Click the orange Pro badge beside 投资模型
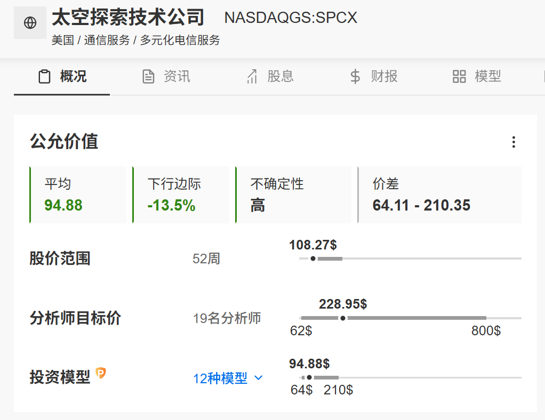Image resolution: width=545 pixels, height=420 pixels. [x=100, y=373]
